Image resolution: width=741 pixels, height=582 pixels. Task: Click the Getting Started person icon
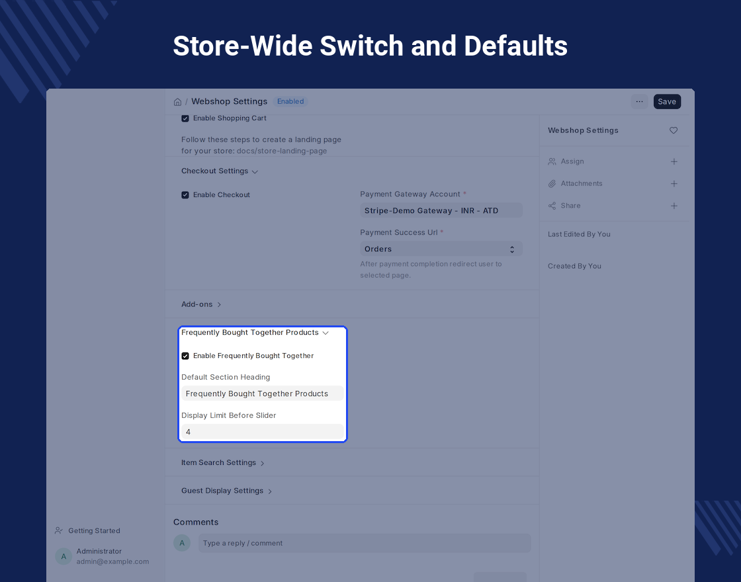coord(59,530)
